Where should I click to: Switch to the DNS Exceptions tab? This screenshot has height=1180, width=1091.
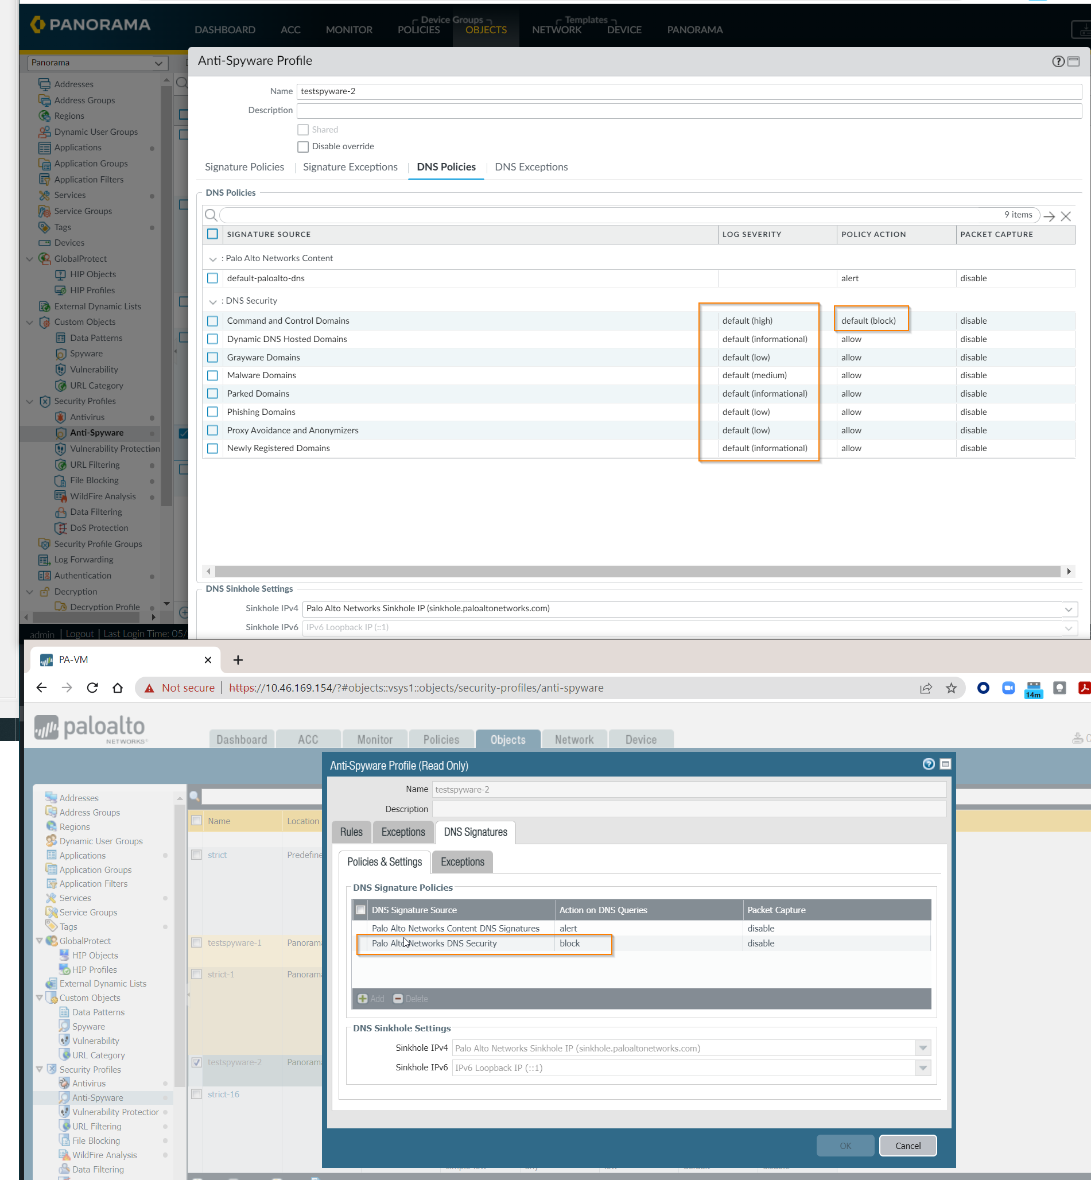tap(531, 167)
